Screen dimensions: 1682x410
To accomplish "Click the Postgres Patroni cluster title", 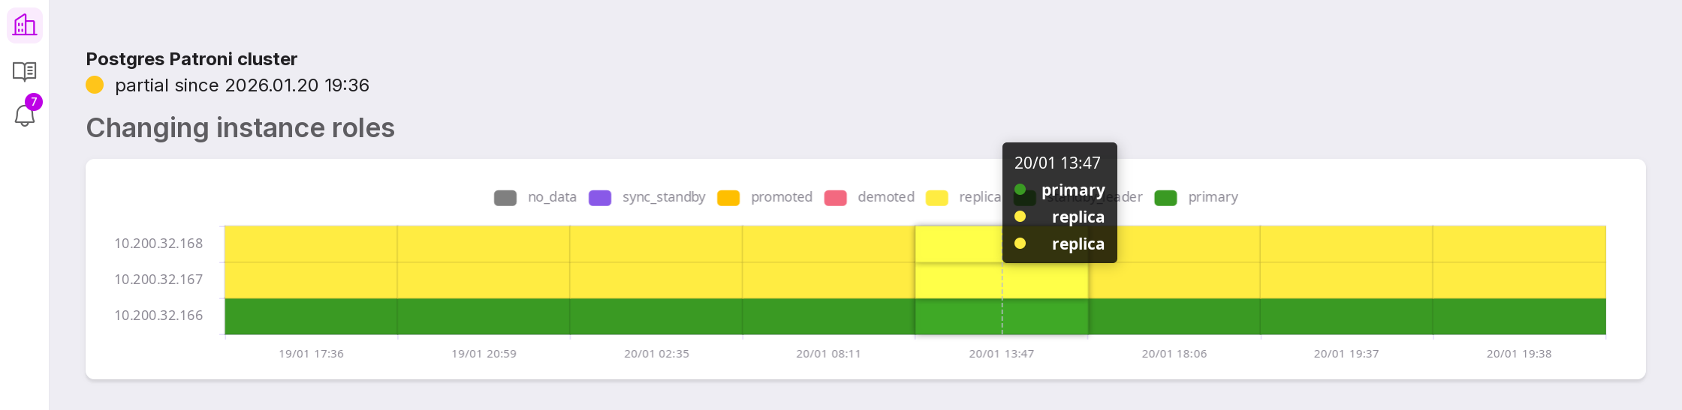I will coord(191,59).
